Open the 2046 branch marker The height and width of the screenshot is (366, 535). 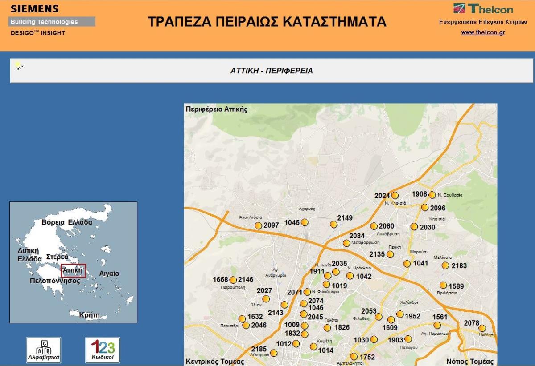(x=246, y=325)
